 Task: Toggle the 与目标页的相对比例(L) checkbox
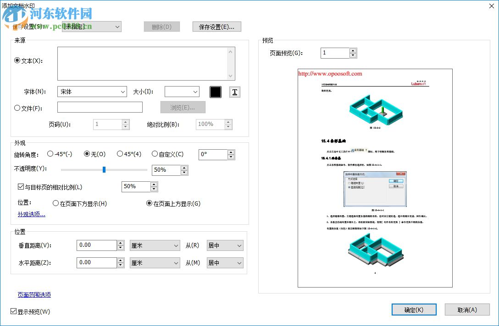21,186
